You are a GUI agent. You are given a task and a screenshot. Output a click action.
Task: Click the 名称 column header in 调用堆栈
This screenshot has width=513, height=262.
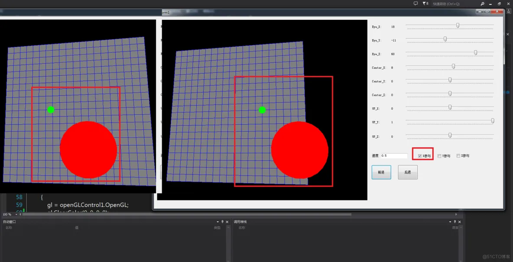(241, 227)
